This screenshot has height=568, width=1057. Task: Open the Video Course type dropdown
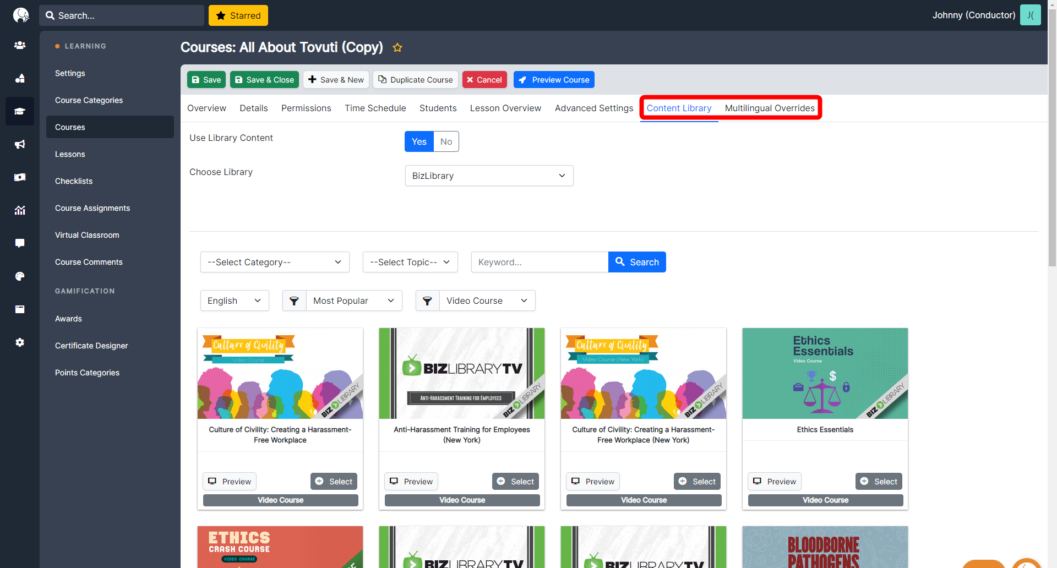coord(487,301)
